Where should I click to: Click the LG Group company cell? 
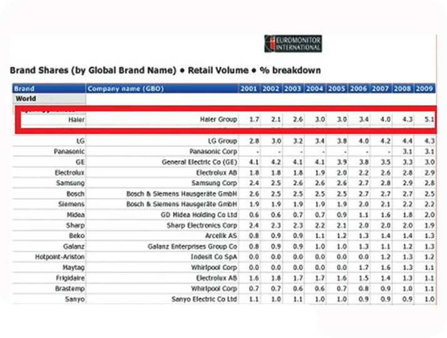pyautogui.click(x=222, y=141)
